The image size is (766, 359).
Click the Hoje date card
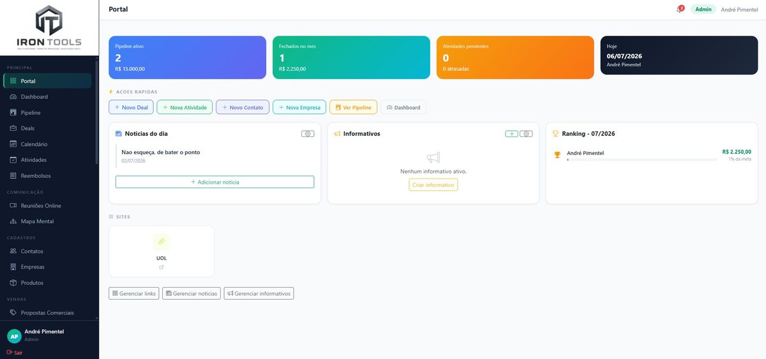click(x=679, y=55)
